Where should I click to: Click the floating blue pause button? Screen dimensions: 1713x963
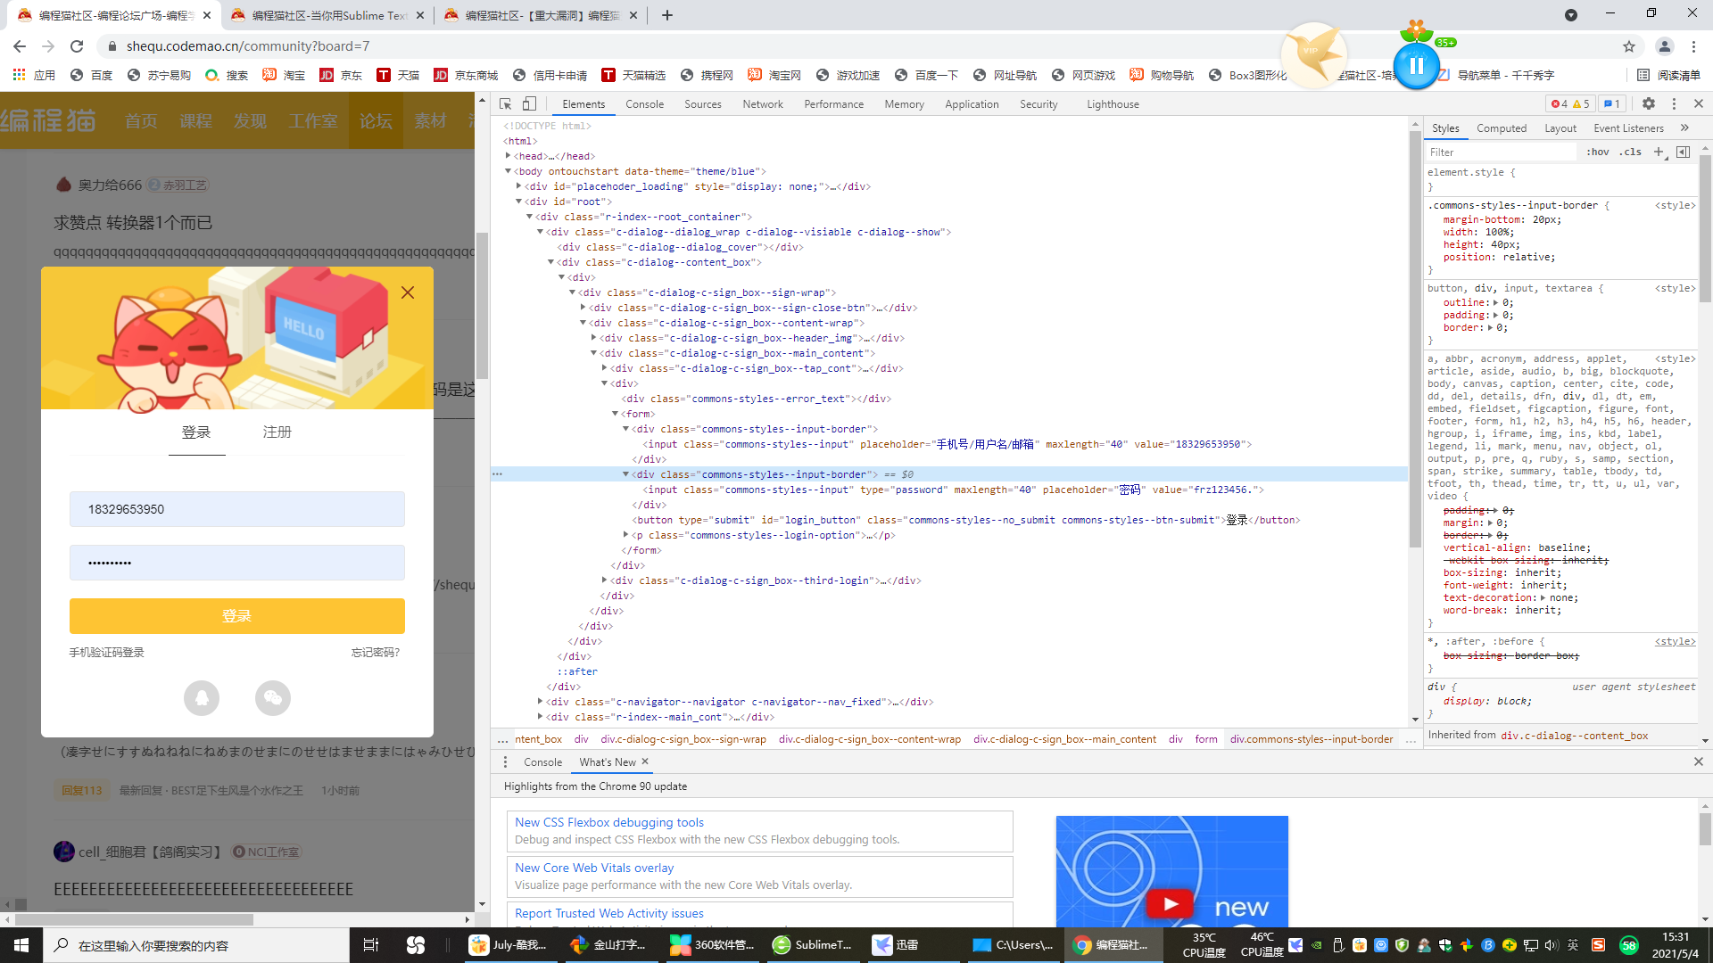pos(1416,66)
